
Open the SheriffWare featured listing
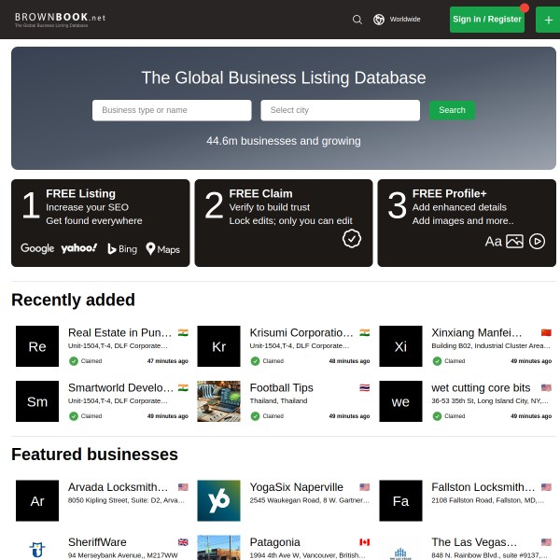point(97,541)
